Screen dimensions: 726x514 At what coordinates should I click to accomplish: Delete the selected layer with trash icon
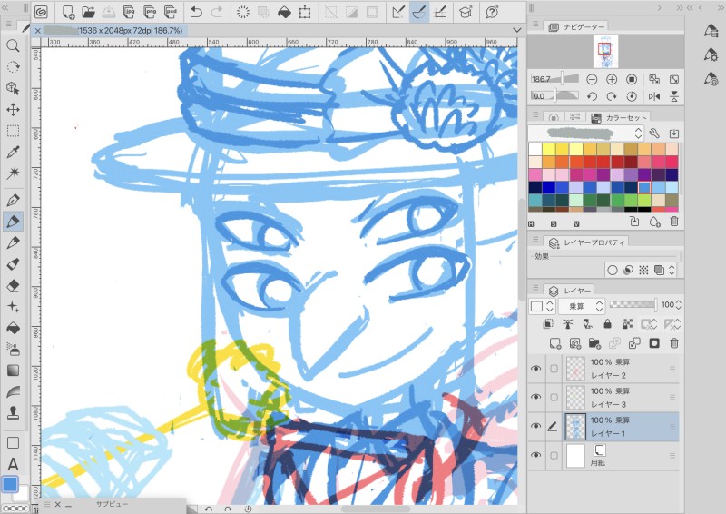[x=674, y=343]
